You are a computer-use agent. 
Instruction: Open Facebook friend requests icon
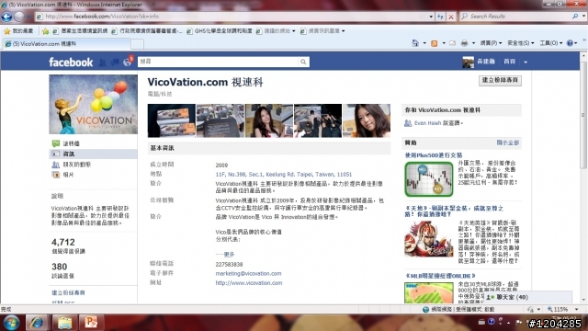click(x=102, y=63)
